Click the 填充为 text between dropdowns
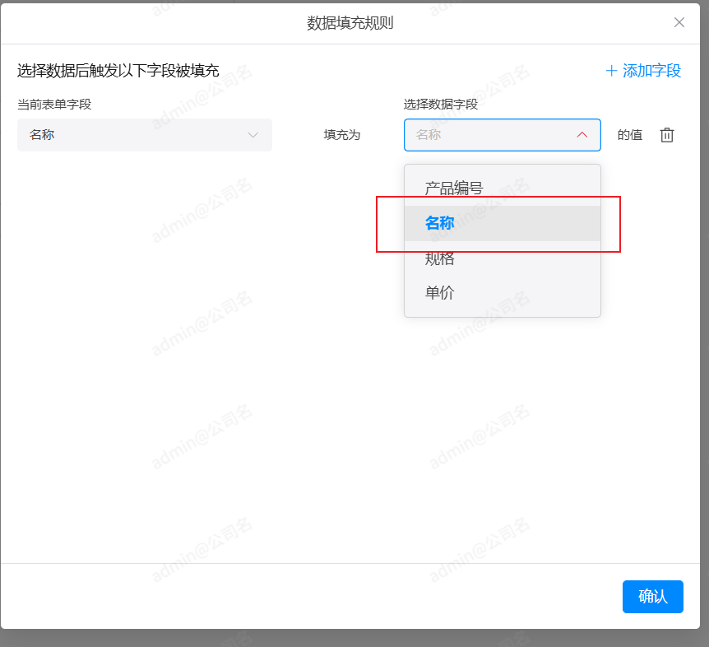The width and height of the screenshot is (709, 647). (342, 135)
